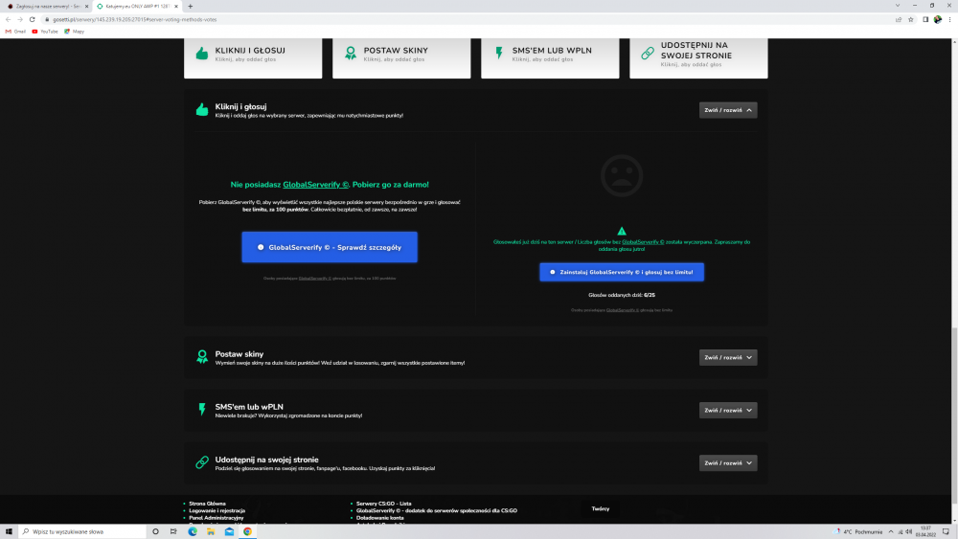Open a new browser tab with plus icon
Screen dimensions: 958x539
pyautogui.click(x=190, y=6)
